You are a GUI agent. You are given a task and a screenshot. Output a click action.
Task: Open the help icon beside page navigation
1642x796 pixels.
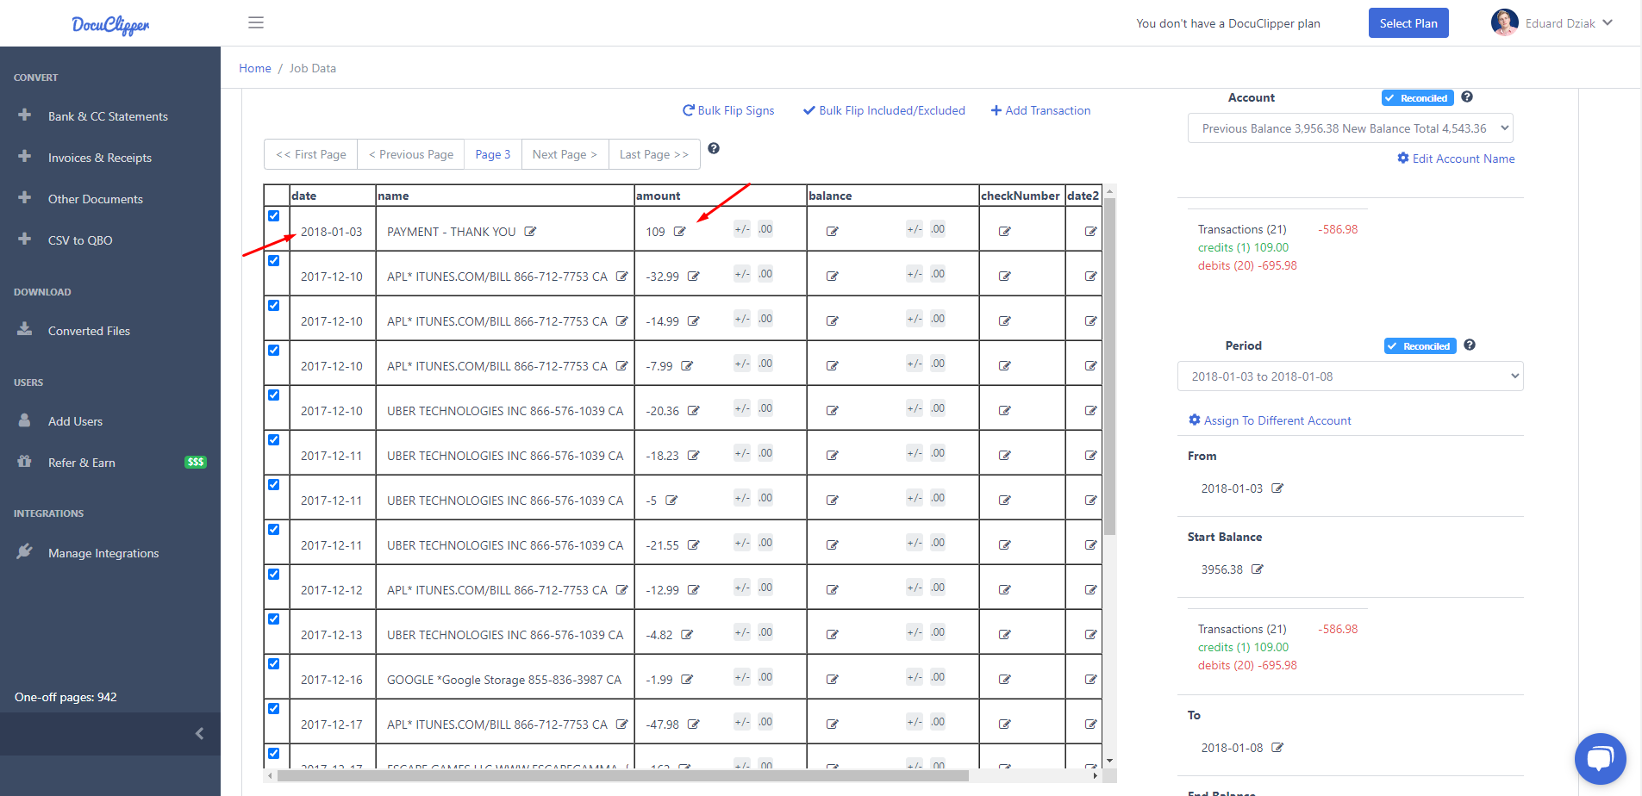coord(714,148)
